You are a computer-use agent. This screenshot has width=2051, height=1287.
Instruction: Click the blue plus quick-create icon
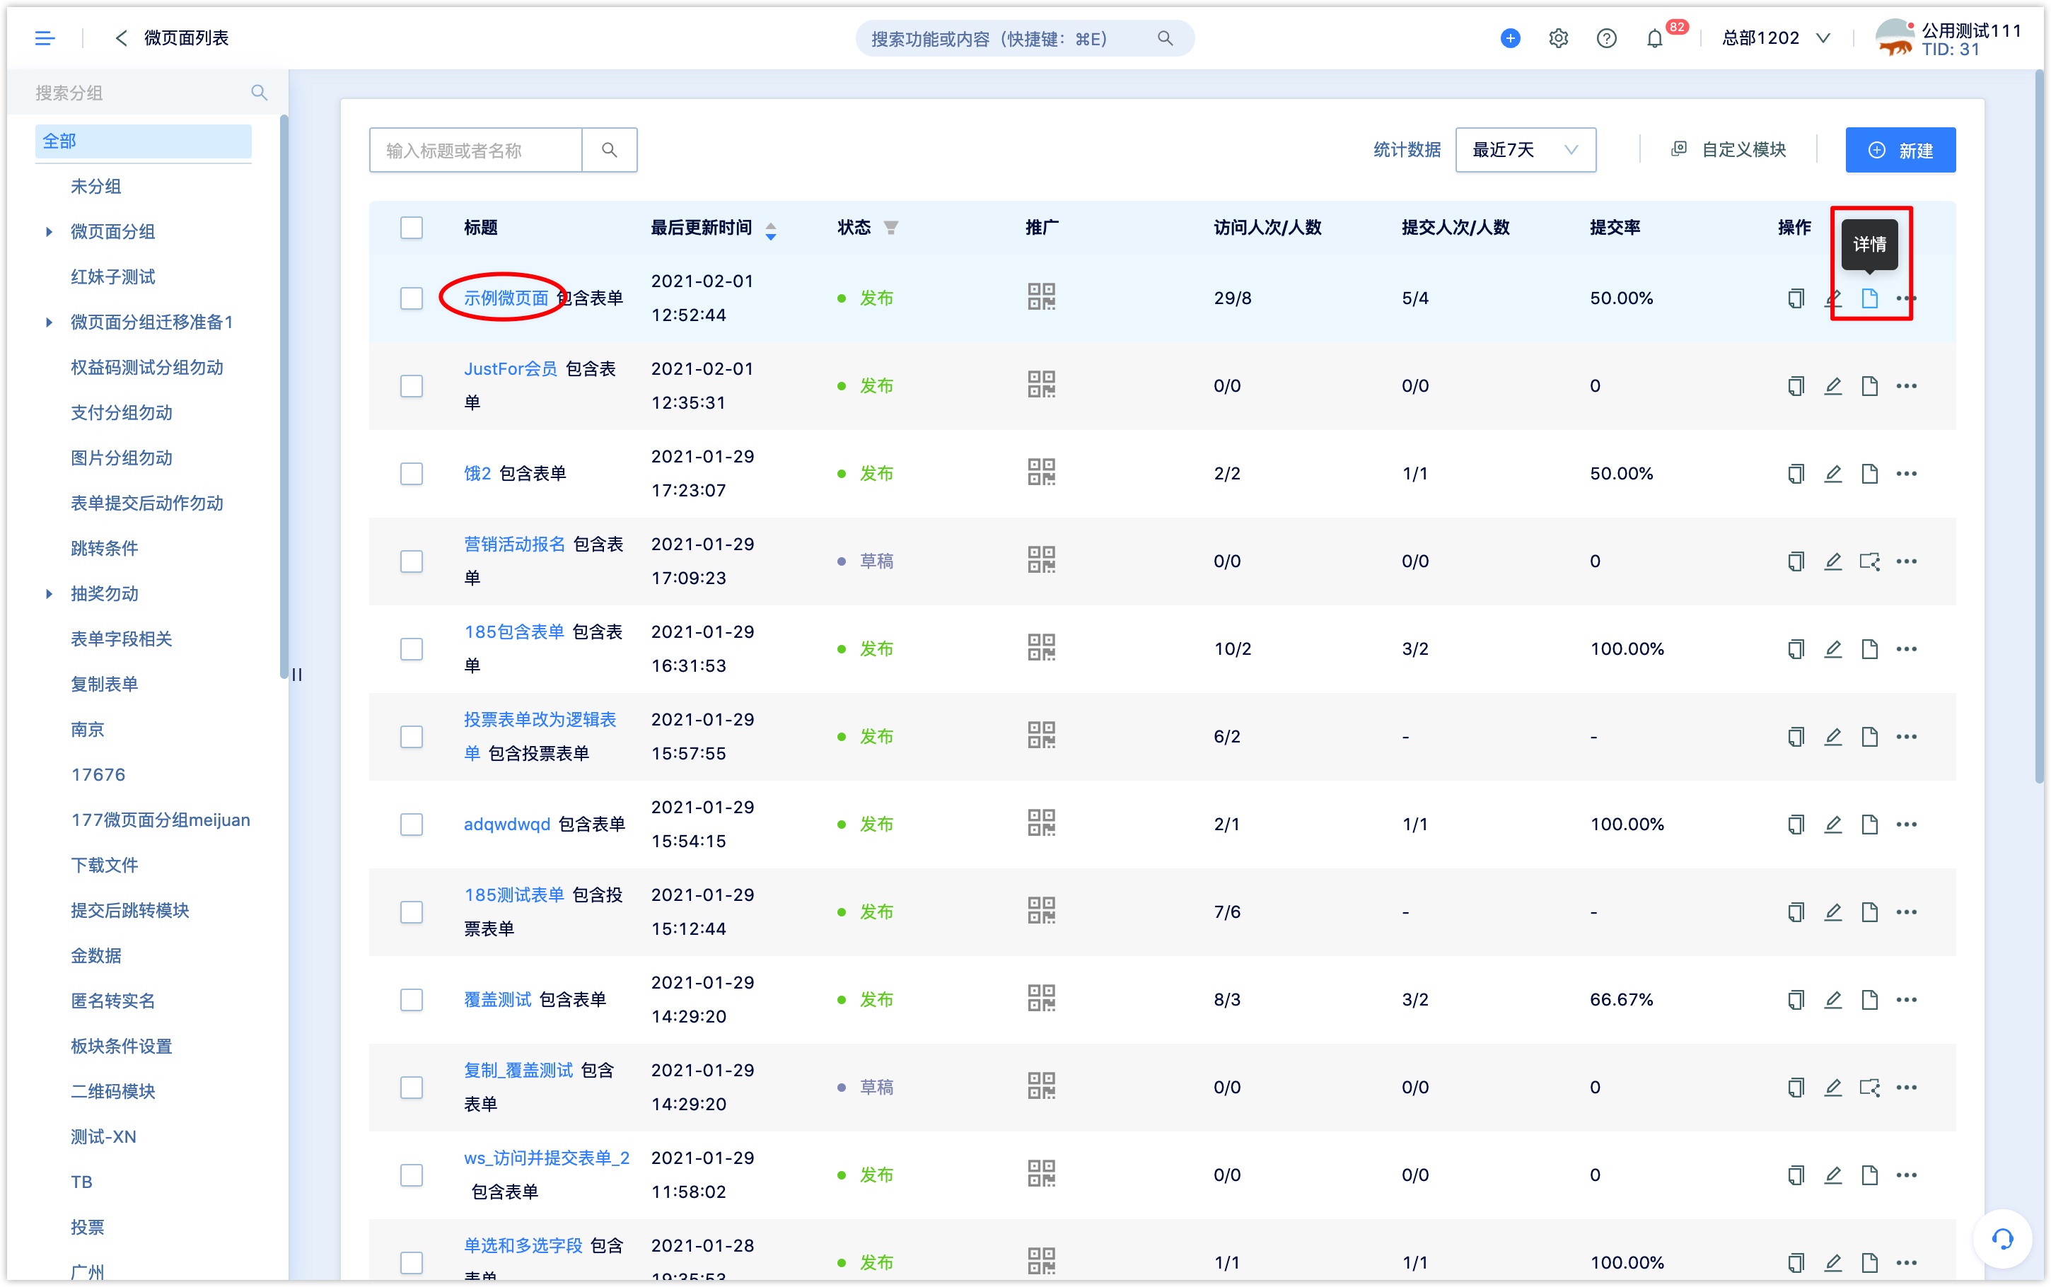click(1510, 38)
